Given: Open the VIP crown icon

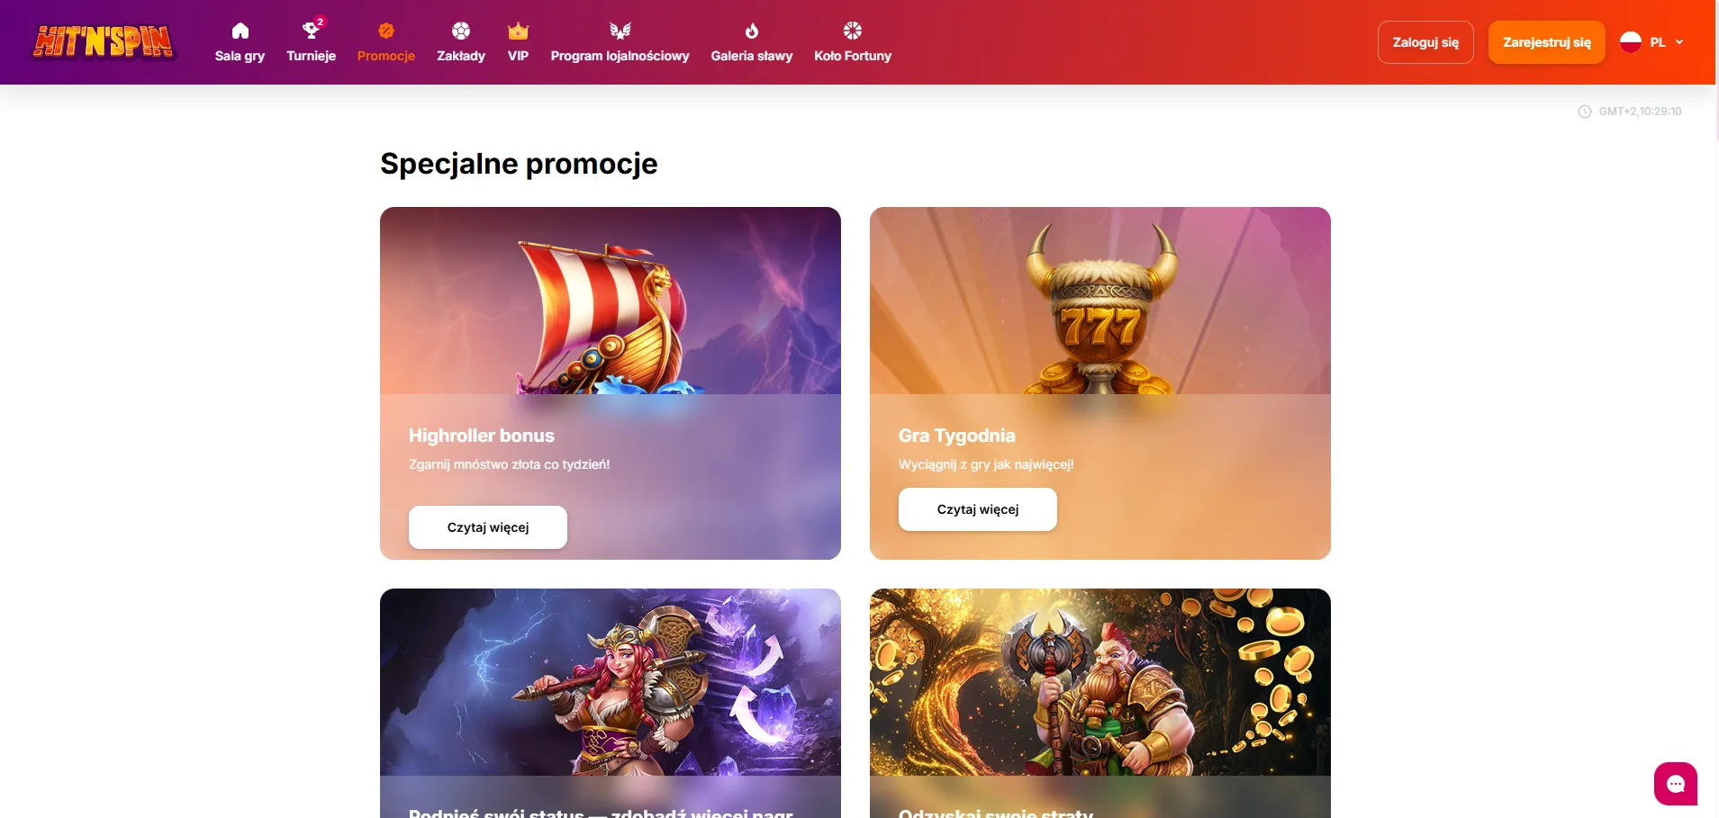Looking at the screenshot, I should tap(518, 31).
